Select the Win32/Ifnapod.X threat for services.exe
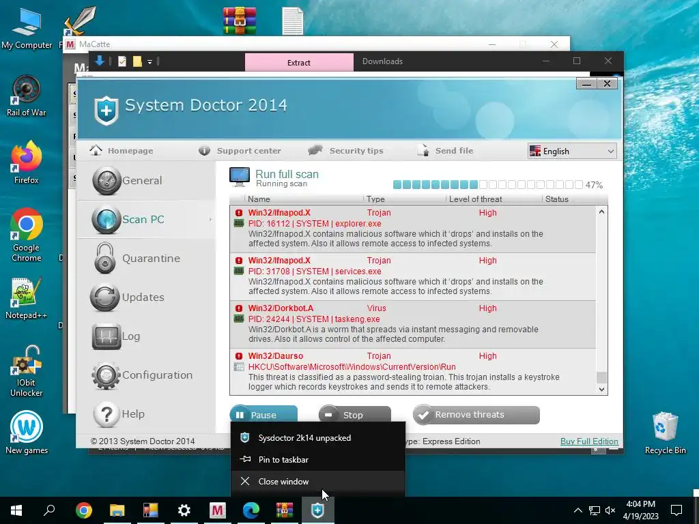This screenshot has height=524, width=699. 413,277
